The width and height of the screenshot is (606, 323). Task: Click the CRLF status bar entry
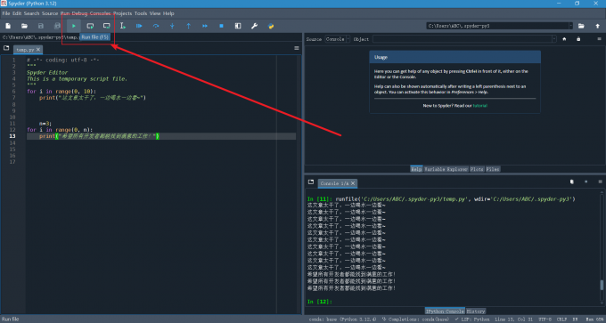561,319
